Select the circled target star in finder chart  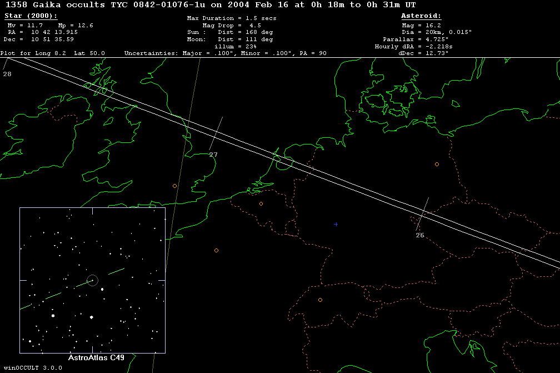click(92, 280)
